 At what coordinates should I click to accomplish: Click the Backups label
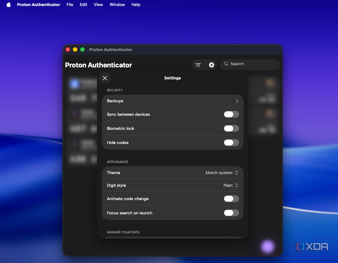[x=115, y=101]
